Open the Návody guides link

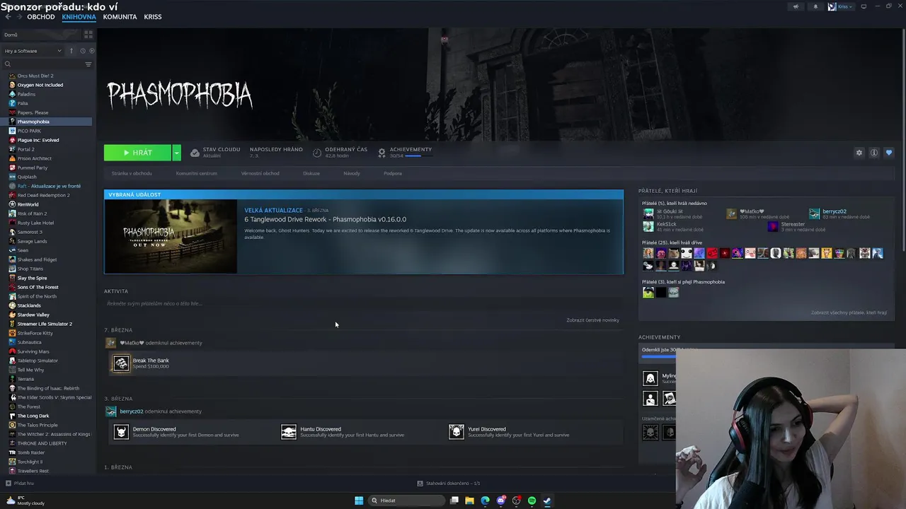click(x=352, y=173)
